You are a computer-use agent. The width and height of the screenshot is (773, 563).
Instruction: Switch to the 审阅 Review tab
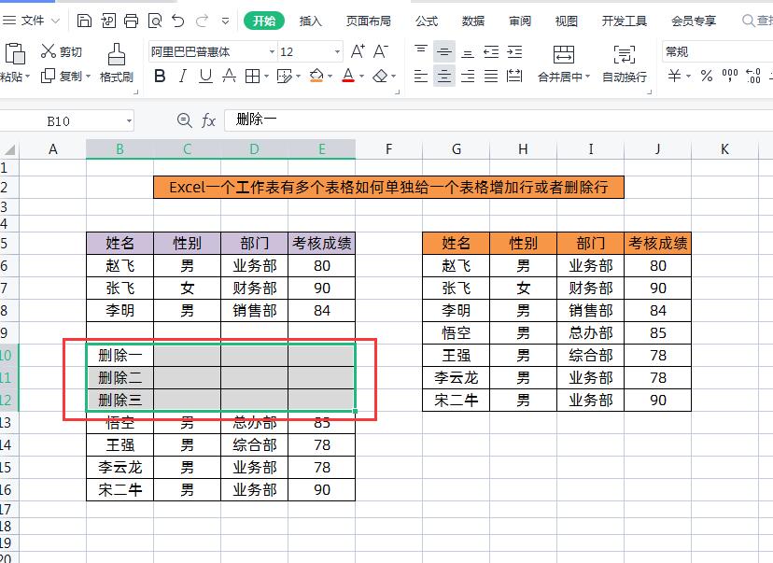520,21
